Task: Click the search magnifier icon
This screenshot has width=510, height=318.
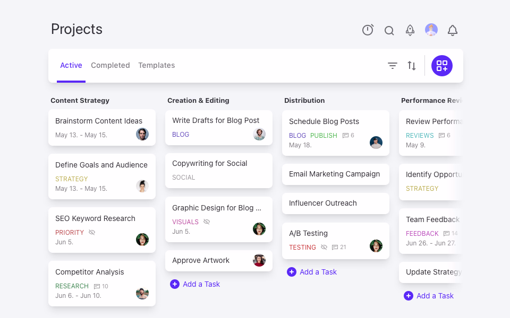Action: pyautogui.click(x=389, y=31)
